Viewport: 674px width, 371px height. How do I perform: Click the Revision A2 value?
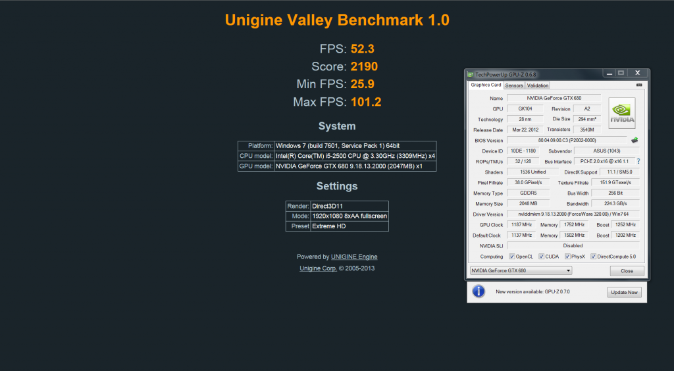[587, 109]
